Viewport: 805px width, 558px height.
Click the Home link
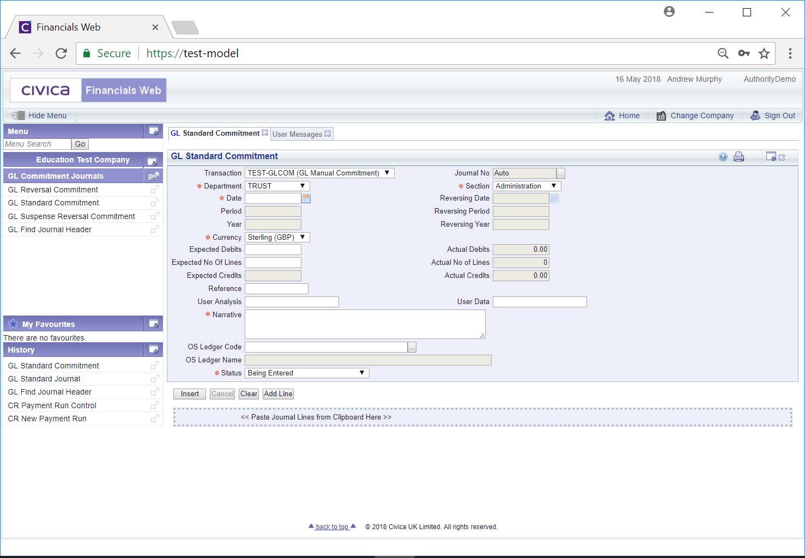(622, 116)
